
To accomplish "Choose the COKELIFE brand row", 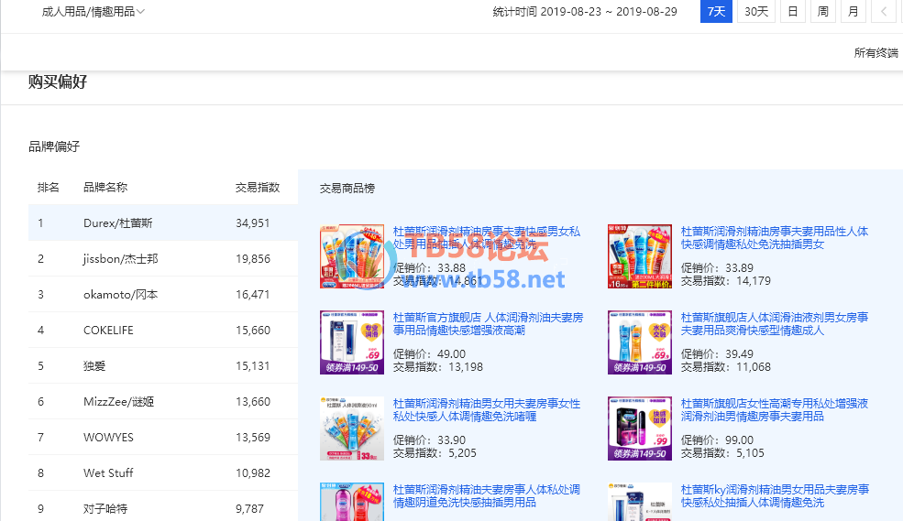I will [162, 331].
